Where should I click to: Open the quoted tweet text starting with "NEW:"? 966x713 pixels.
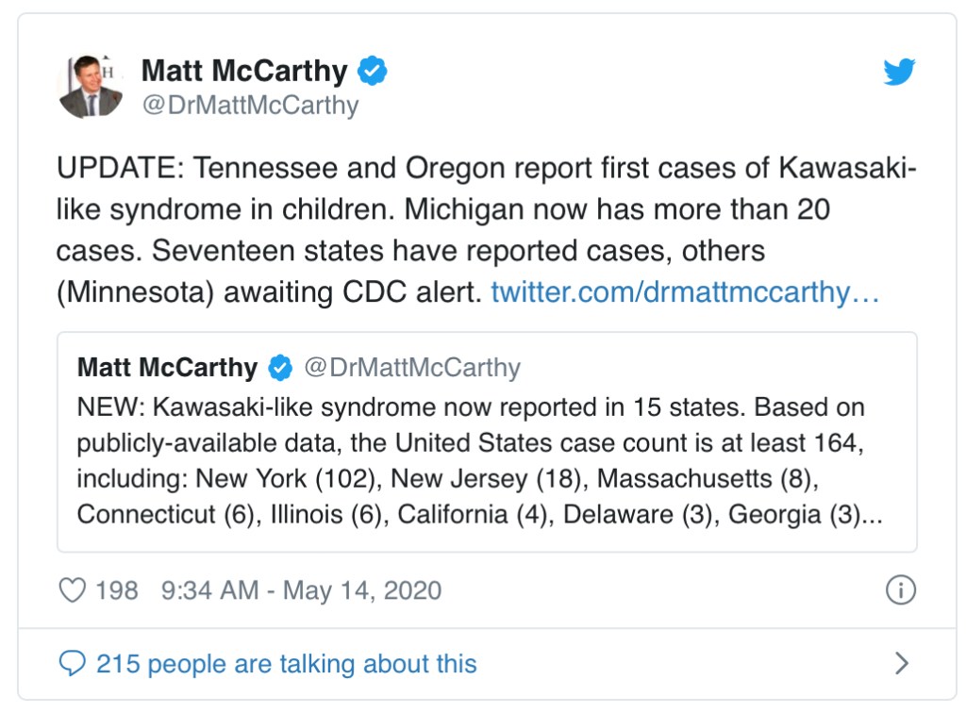click(x=471, y=407)
